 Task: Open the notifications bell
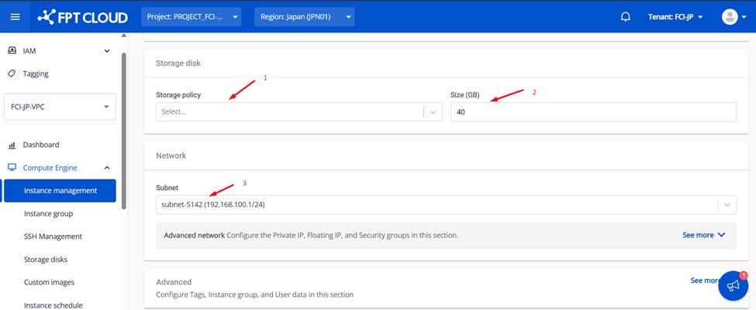pyautogui.click(x=626, y=17)
